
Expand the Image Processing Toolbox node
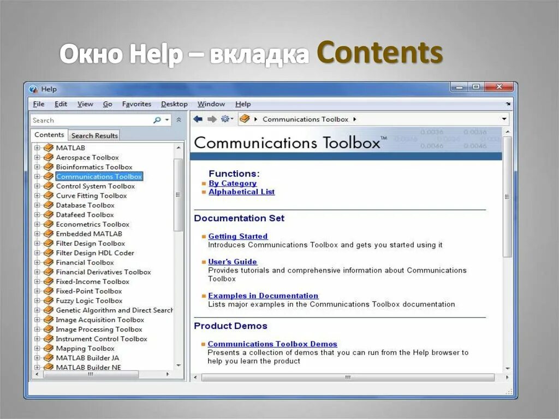37,329
